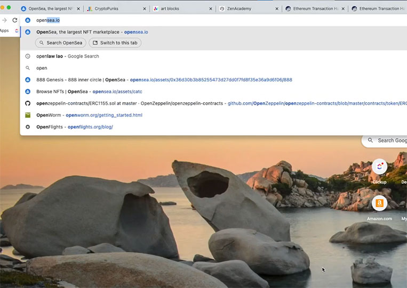The height and width of the screenshot is (288, 407).
Task: Click the 888 Genesis suggestion OpenSea icon
Action: pyautogui.click(x=28, y=80)
